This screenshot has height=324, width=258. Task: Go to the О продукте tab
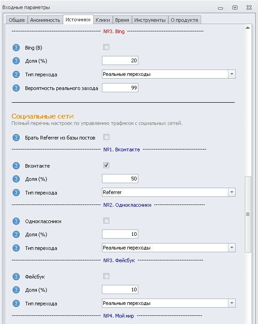[x=184, y=20]
